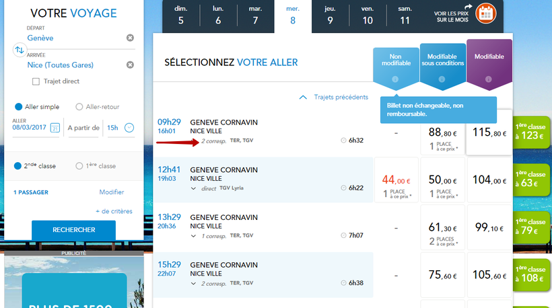Expand details of 09h29 train connections
The image size is (552, 308).
click(x=195, y=141)
